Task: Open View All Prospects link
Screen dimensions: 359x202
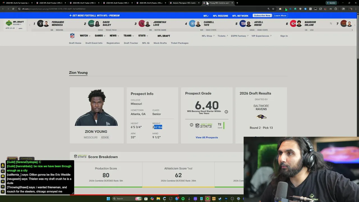Action: click(207, 137)
